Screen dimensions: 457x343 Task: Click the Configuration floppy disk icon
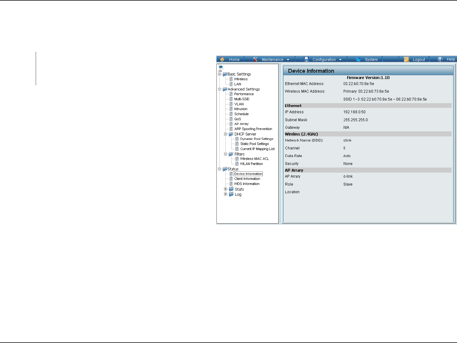pyautogui.click(x=306, y=59)
